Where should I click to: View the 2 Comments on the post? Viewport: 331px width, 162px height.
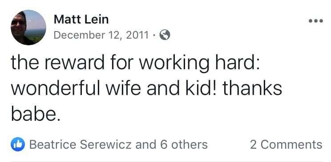pyautogui.click(x=286, y=145)
